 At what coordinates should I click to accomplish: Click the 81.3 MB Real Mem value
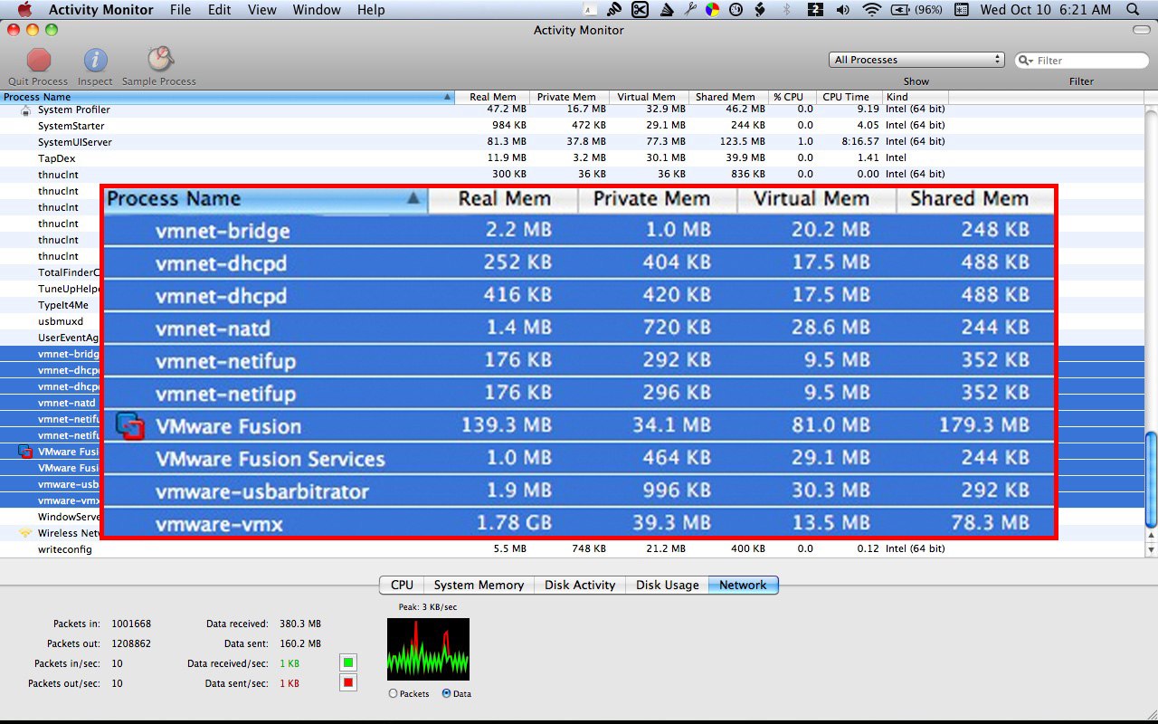507,142
